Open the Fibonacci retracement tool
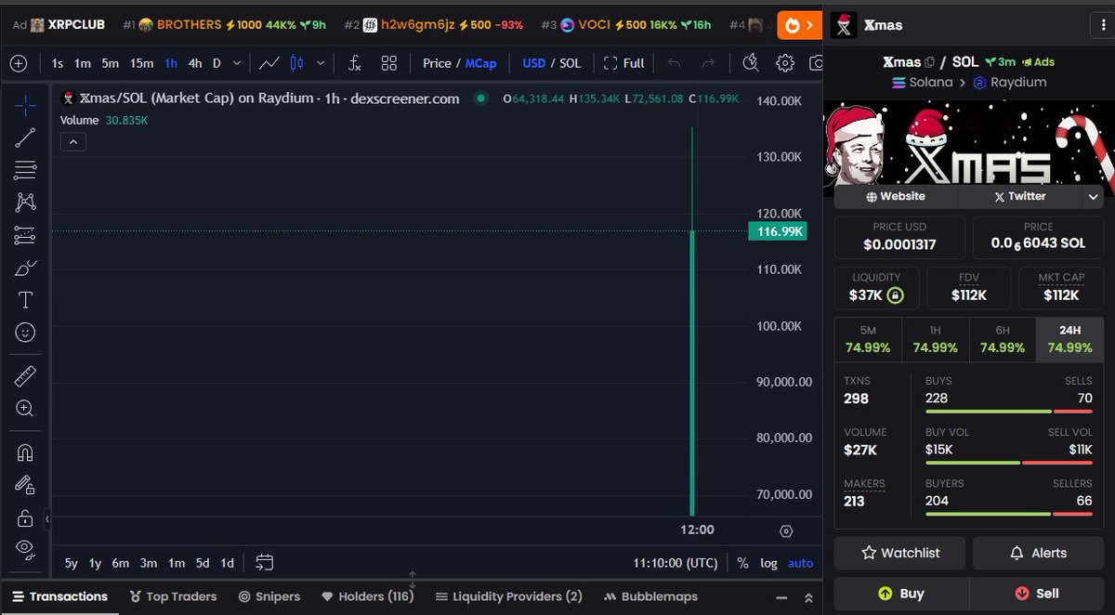Viewport: 1115px width, 615px height. click(25, 170)
